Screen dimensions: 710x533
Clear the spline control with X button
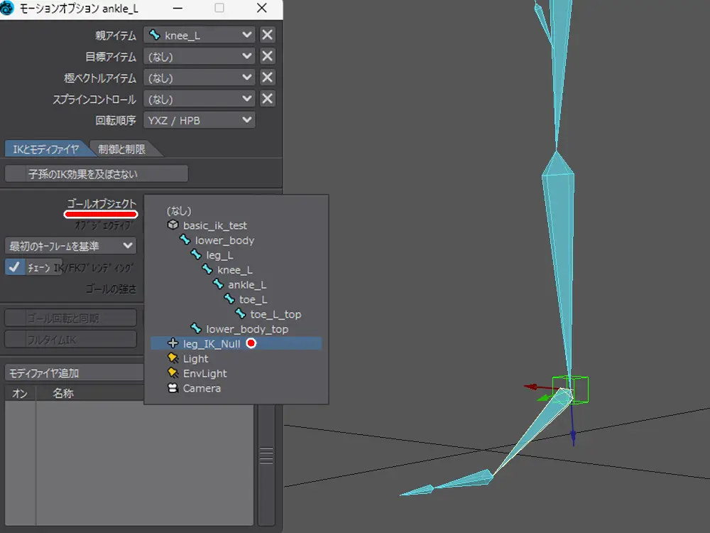268,99
